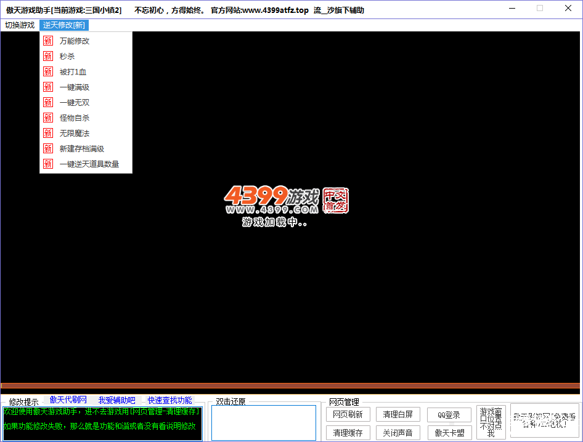Minimize the 傲天游戏助手 window

click(512, 8)
